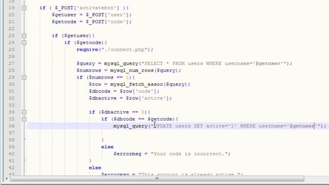Image resolution: width=329 pixels, height=185 pixels.
Task: Click the UPDATE users SET active query string
Action: coord(235,126)
